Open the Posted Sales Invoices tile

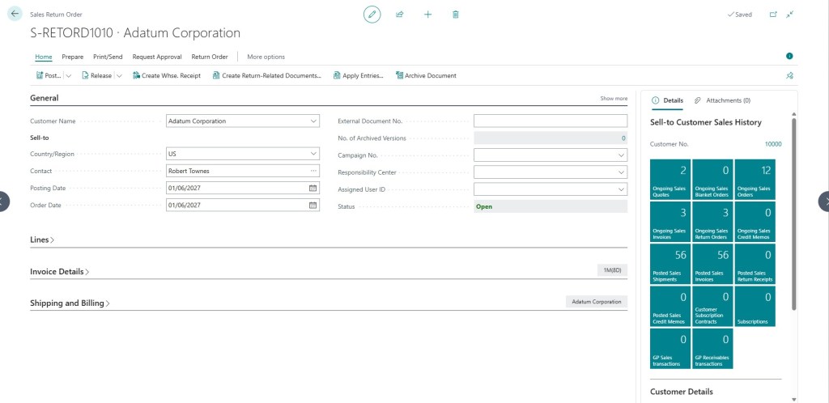pyautogui.click(x=712, y=264)
